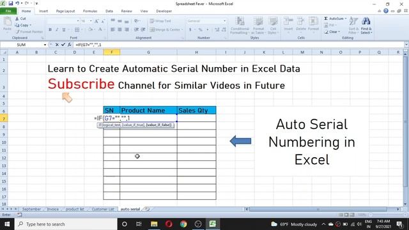This screenshot has height=230, width=409.
Task: Toggle Bold formatting
Action: pyautogui.click(x=50, y=30)
